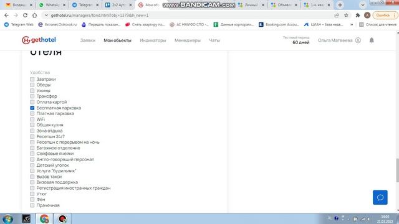Check the Сейфовые ячейки option

point(32,154)
